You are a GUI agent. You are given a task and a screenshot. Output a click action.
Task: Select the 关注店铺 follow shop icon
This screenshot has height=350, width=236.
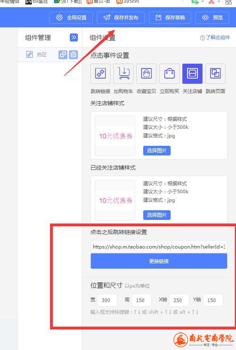tap(192, 73)
